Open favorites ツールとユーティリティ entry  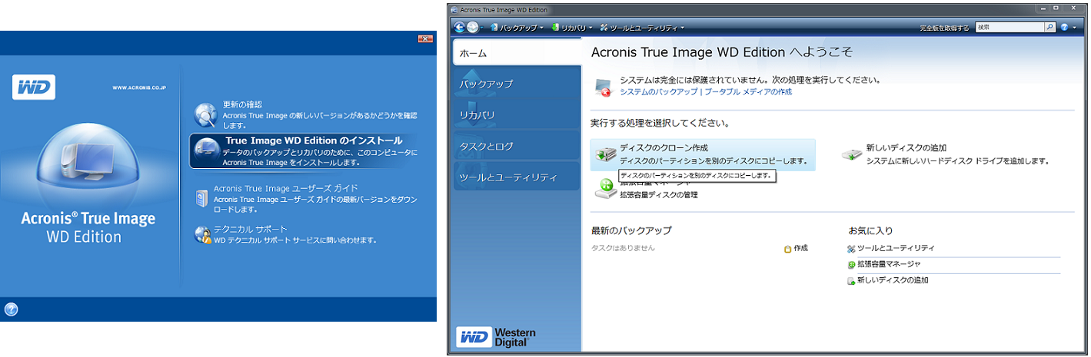pos(896,248)
